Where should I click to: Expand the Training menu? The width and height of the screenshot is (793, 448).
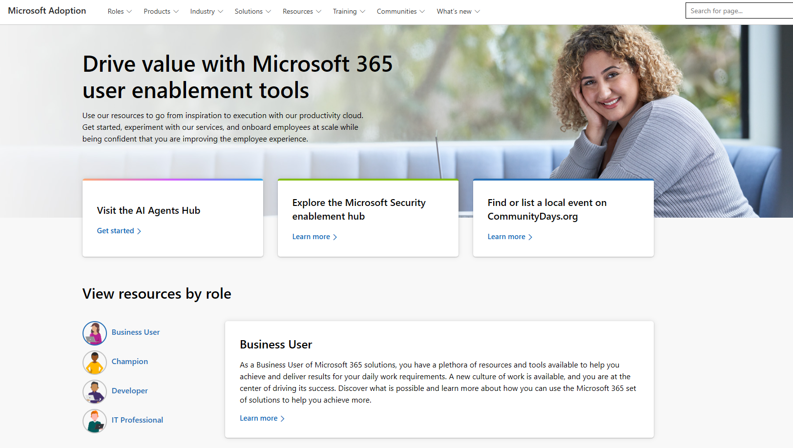coord(349,11)
